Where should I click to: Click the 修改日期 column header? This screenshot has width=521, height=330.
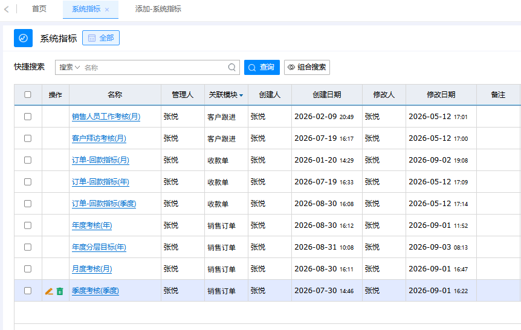pyautogui.click(x=441, y=95)
